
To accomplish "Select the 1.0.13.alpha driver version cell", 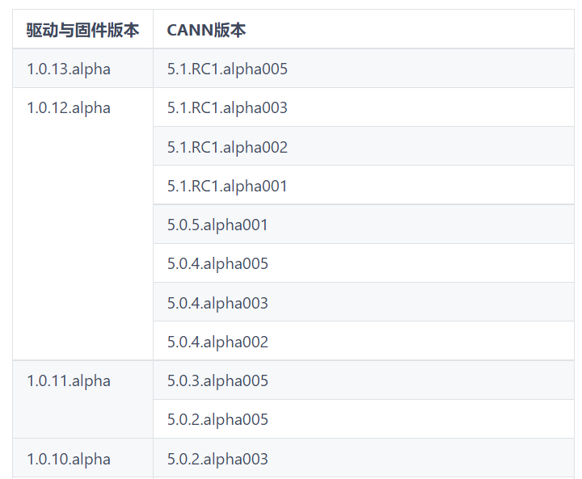I will pyautogui.click(x=69, y=69).
